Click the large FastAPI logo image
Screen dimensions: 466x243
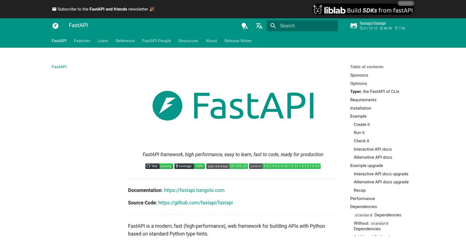click(233, 105)
